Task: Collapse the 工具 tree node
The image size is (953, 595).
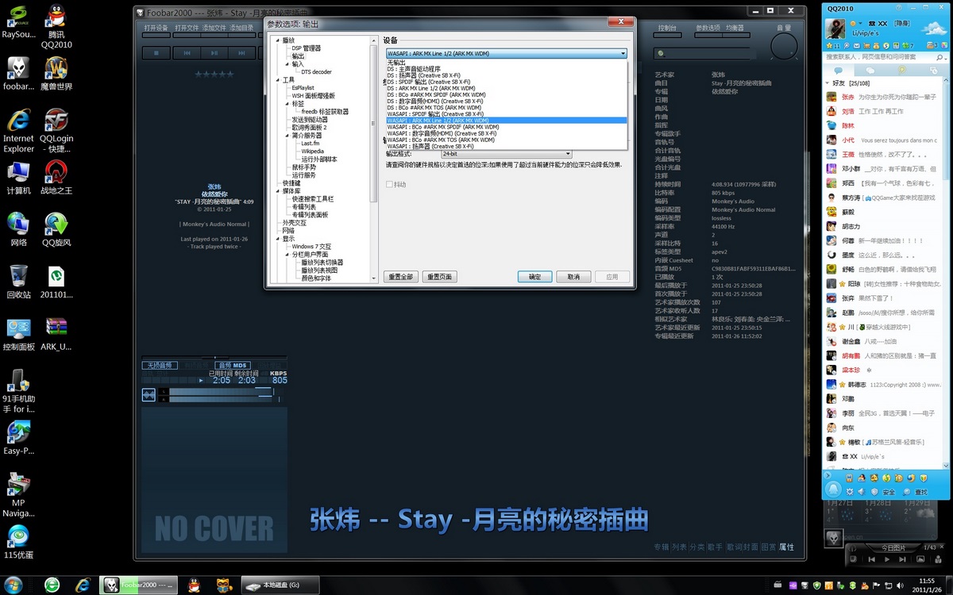Action: (x=278, y=80)
